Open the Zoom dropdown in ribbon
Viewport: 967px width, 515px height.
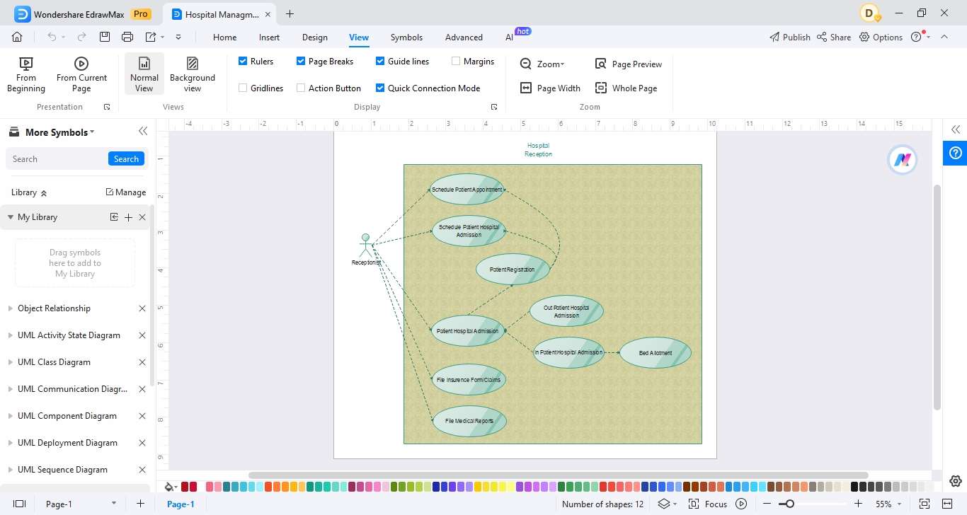pos(542,64)
